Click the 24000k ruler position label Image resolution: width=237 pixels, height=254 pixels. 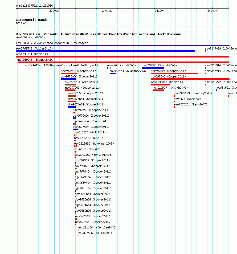point(107,11)
